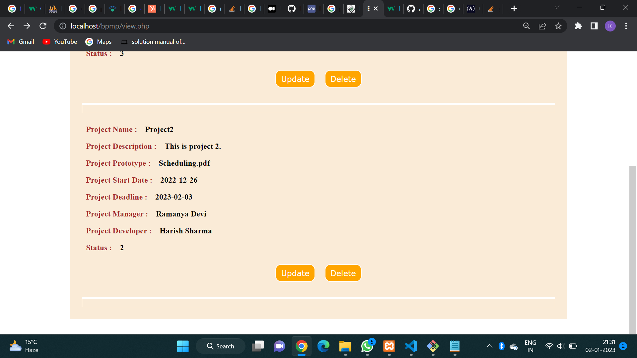Go back to the previous page

point(11,26)
